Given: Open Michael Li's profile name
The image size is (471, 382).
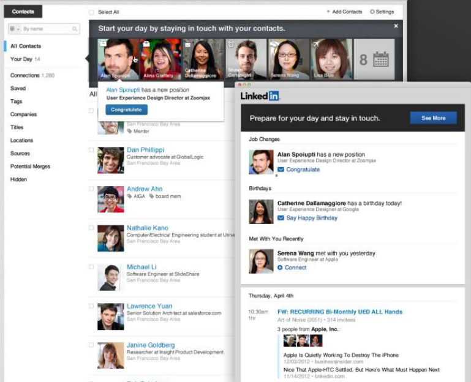Looking at the screenshot, I should (141, 267).
